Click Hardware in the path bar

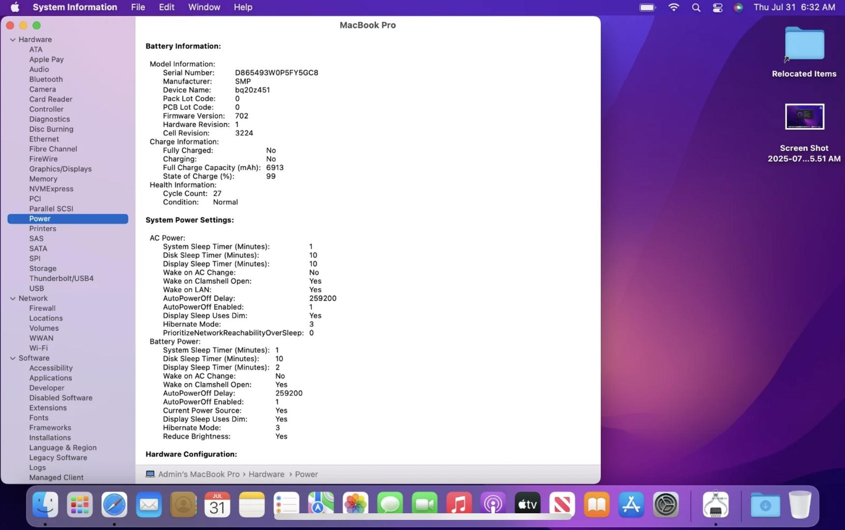266,474
